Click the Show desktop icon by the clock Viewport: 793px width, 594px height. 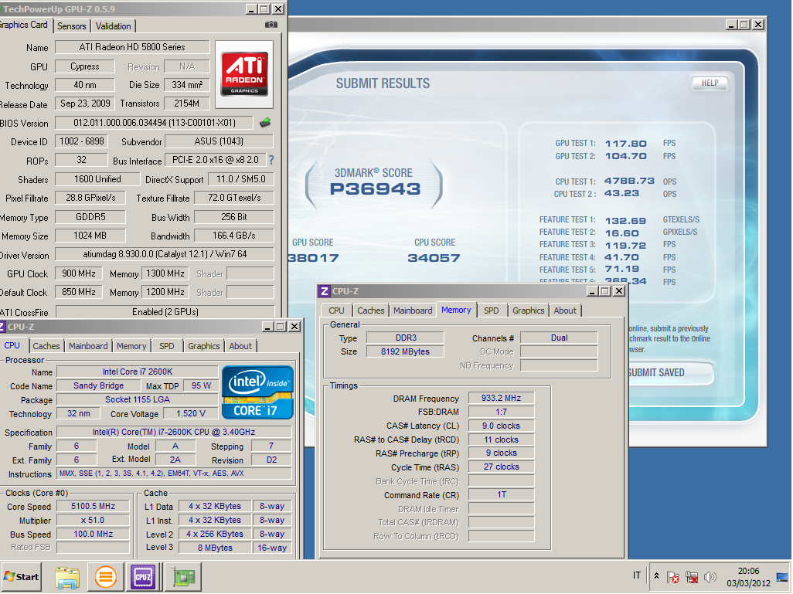point(782,577)
